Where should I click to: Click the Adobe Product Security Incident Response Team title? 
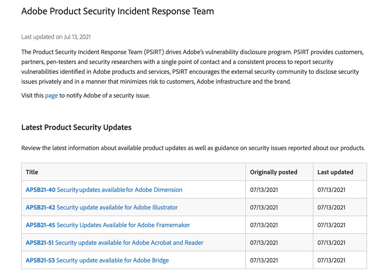click(x=117, y=11)
